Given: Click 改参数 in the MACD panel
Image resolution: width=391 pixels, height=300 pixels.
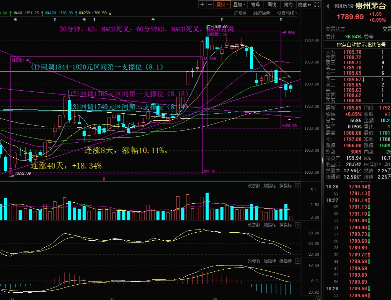Looking at the screenshot, I should [254, 261].
